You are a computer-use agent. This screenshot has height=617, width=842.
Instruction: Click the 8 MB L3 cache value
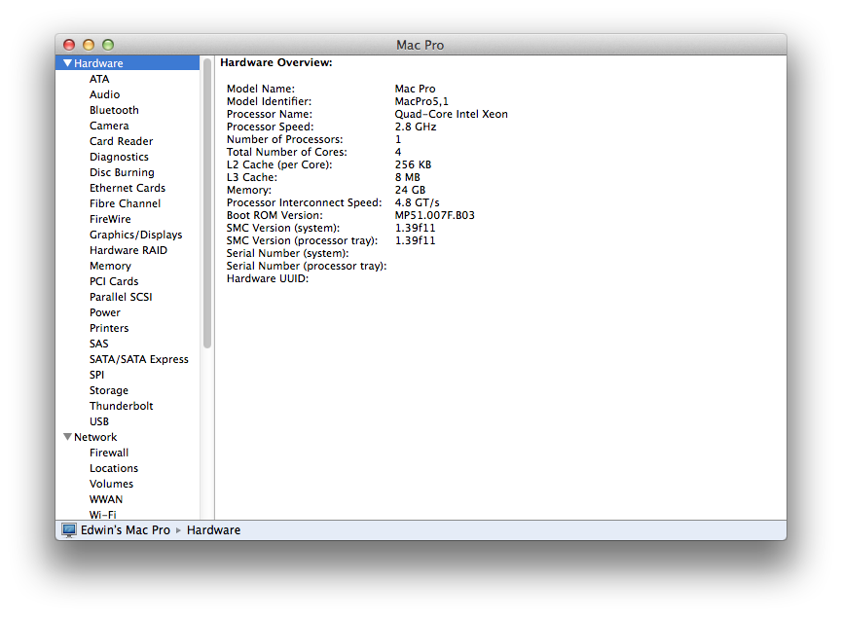tap(408, 177)
